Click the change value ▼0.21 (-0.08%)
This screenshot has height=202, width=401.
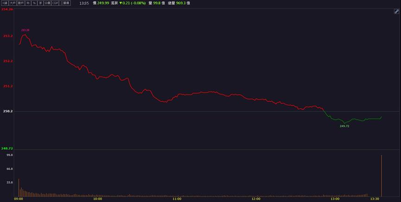[x=133, y=3]
